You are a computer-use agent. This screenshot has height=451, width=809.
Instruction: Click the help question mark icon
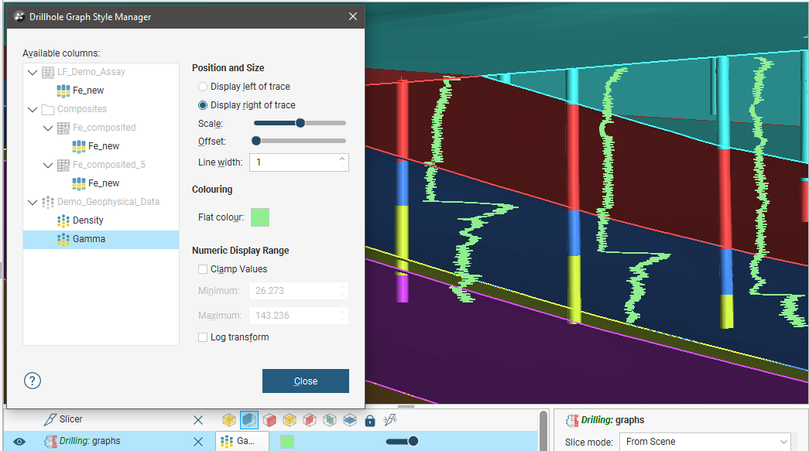[33, 381]
